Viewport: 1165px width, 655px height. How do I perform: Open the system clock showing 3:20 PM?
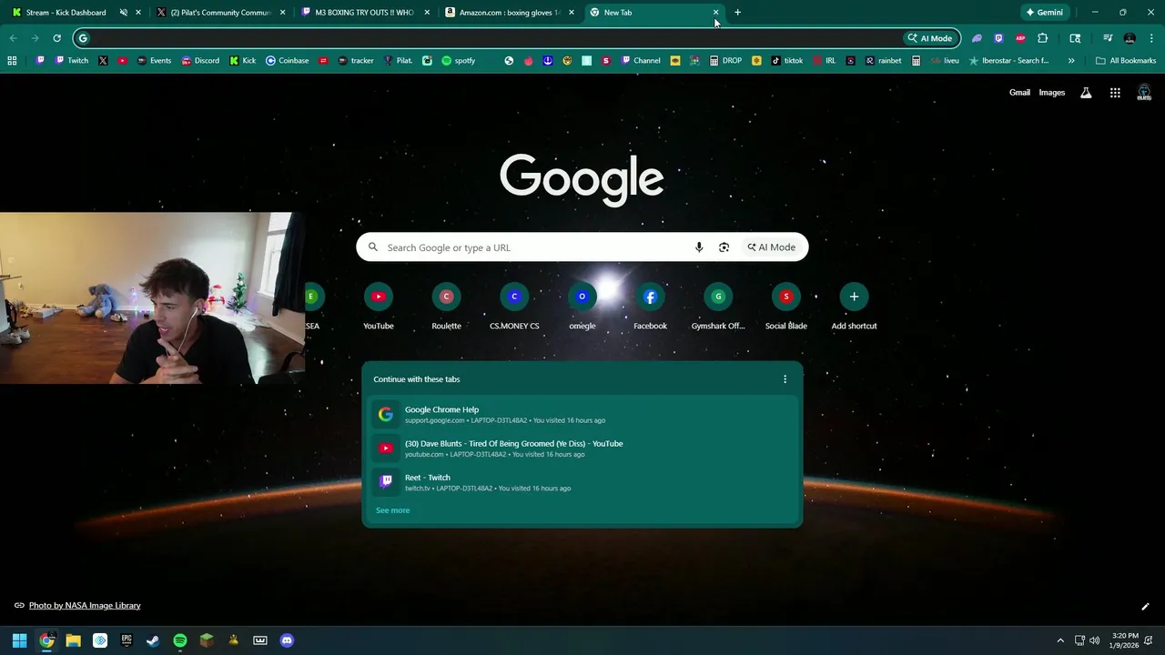[x=1125, y=640]
